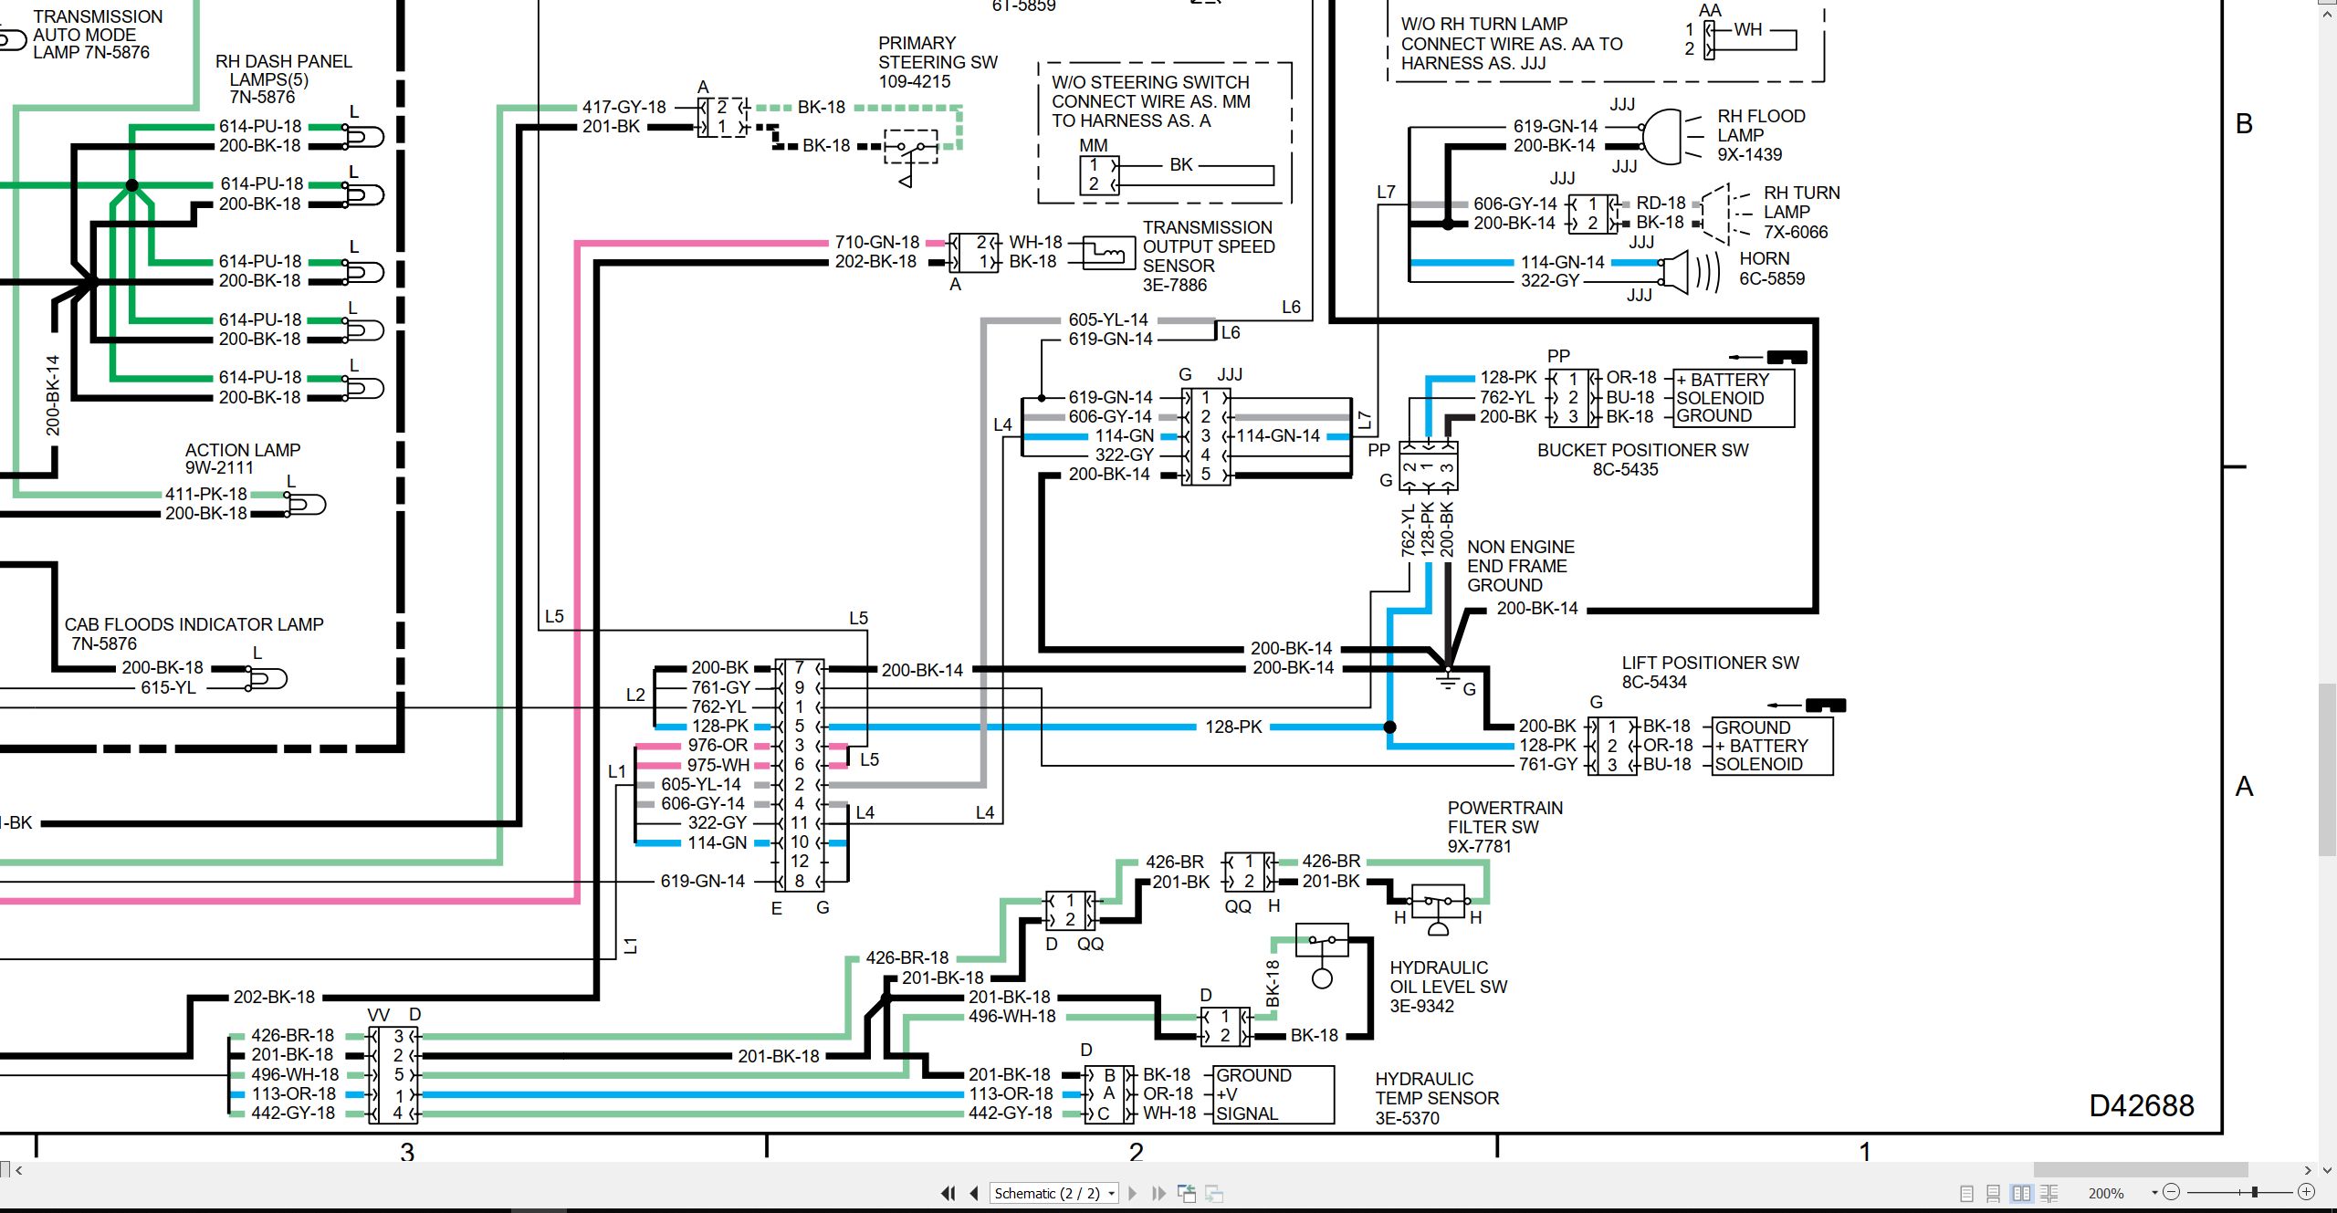Switch to single page view

[1966, 1193]
